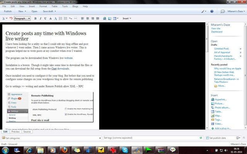Open the Dashboard link
The height and width of the screenshot is (154, 247).
pos(217,32)
